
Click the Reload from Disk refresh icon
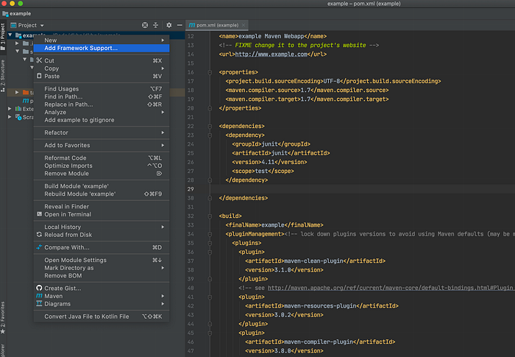click(x=39, y=234)
